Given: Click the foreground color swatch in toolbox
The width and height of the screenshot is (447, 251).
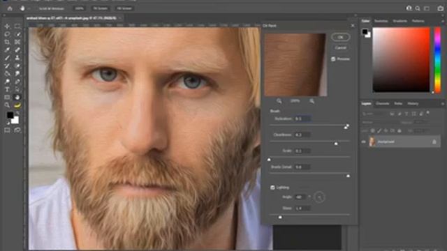Looking at the screenshot, I should [10, 115].
